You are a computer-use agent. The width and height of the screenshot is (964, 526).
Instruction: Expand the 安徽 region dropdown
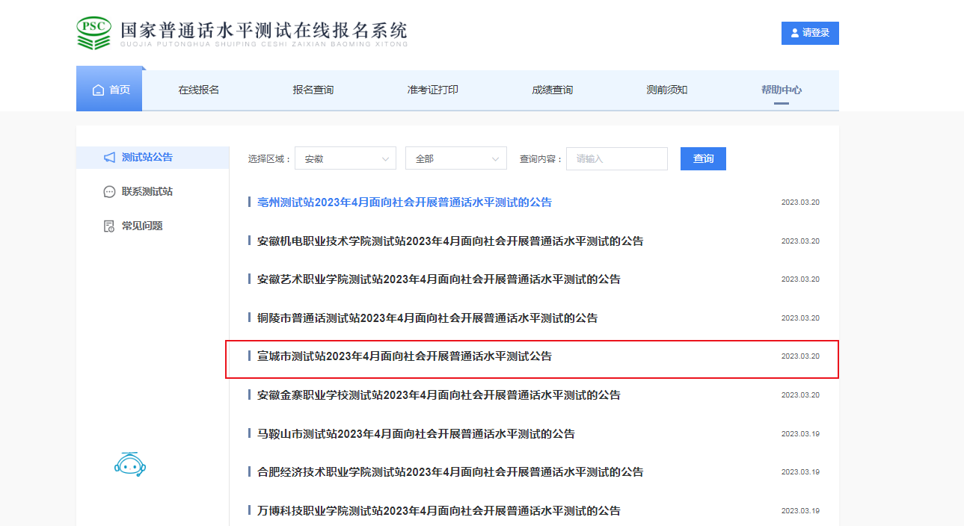[345, 158]
